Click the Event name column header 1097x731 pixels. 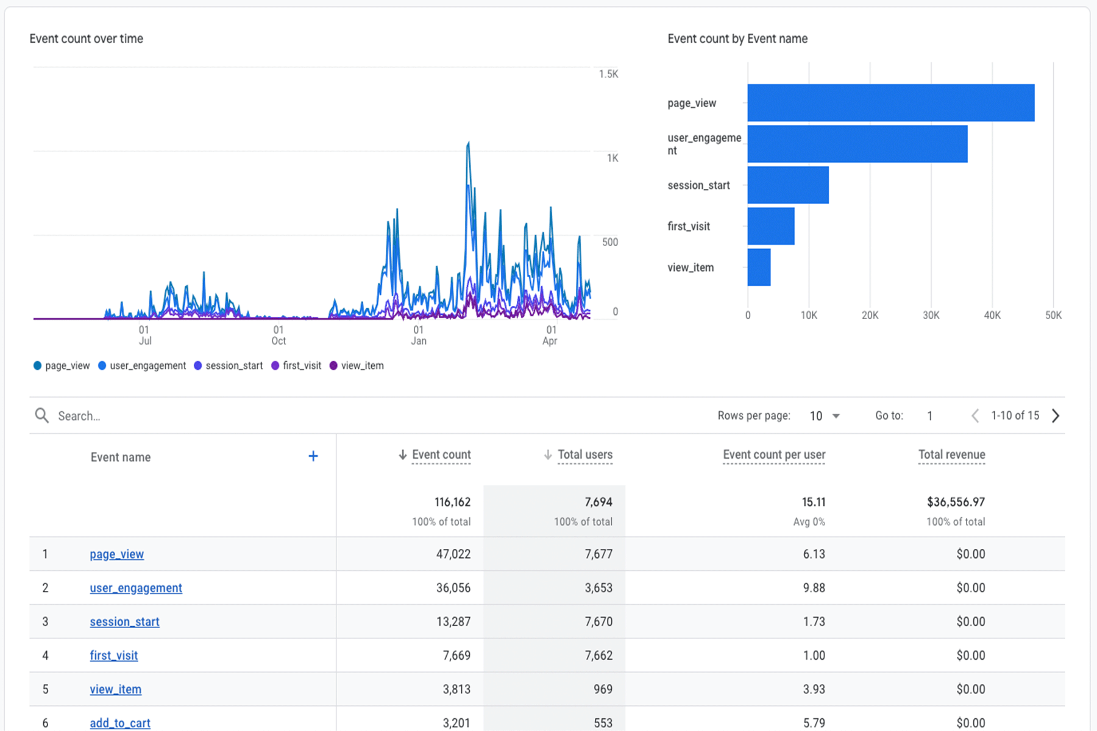point(121,457)
